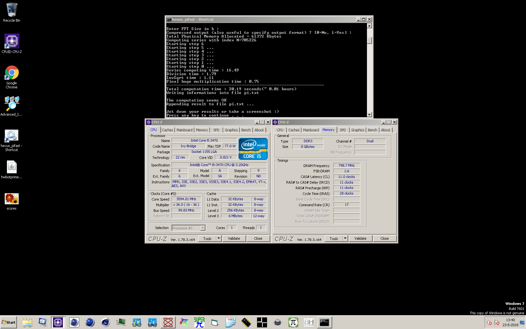Open About tab in left CPU-Z window

(259, 130)
